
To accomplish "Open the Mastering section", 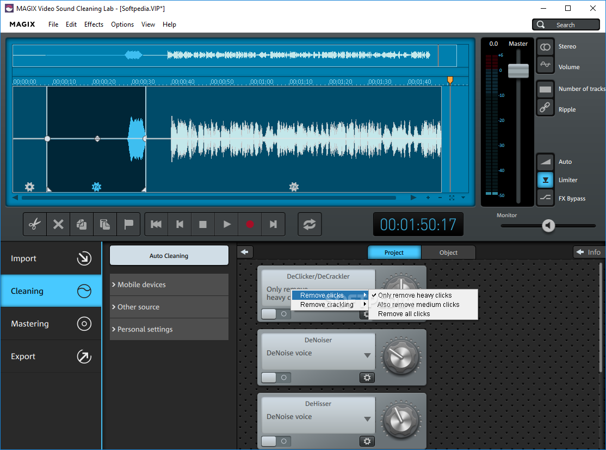I will coord(51,324).
